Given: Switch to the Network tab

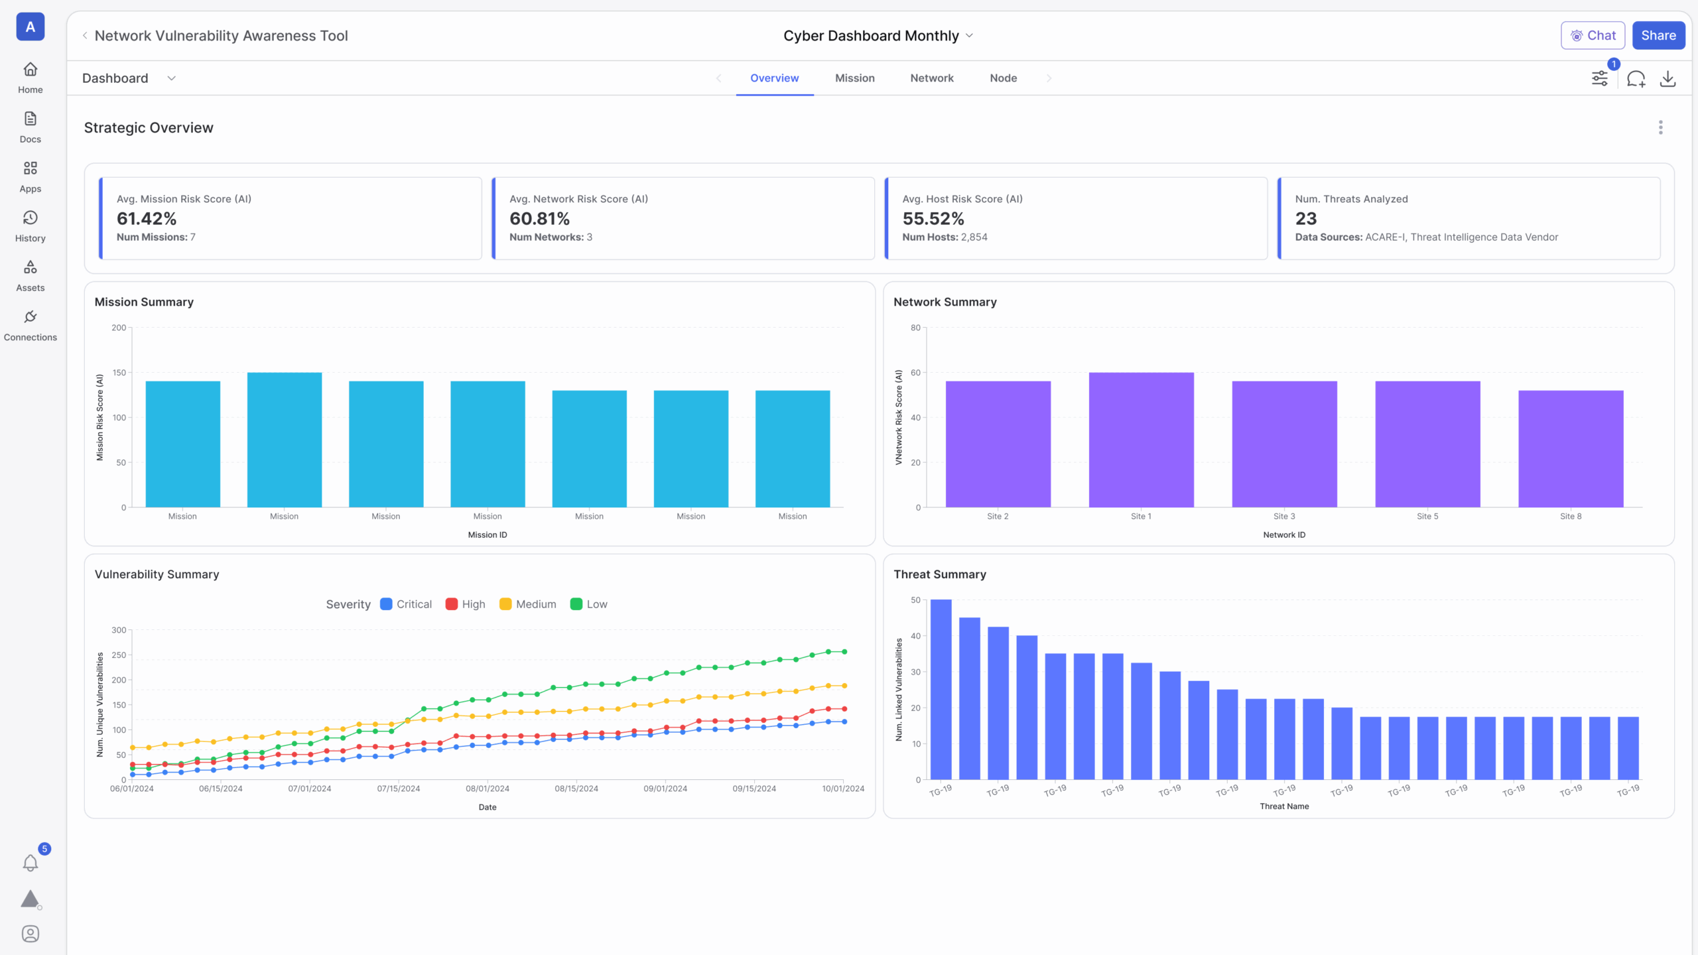Looking at the screenshot, I should click(932, 78).
